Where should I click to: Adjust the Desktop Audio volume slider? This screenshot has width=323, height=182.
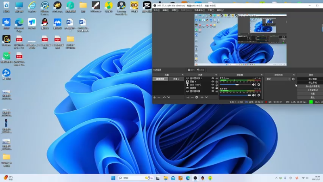tap(235, 95)
